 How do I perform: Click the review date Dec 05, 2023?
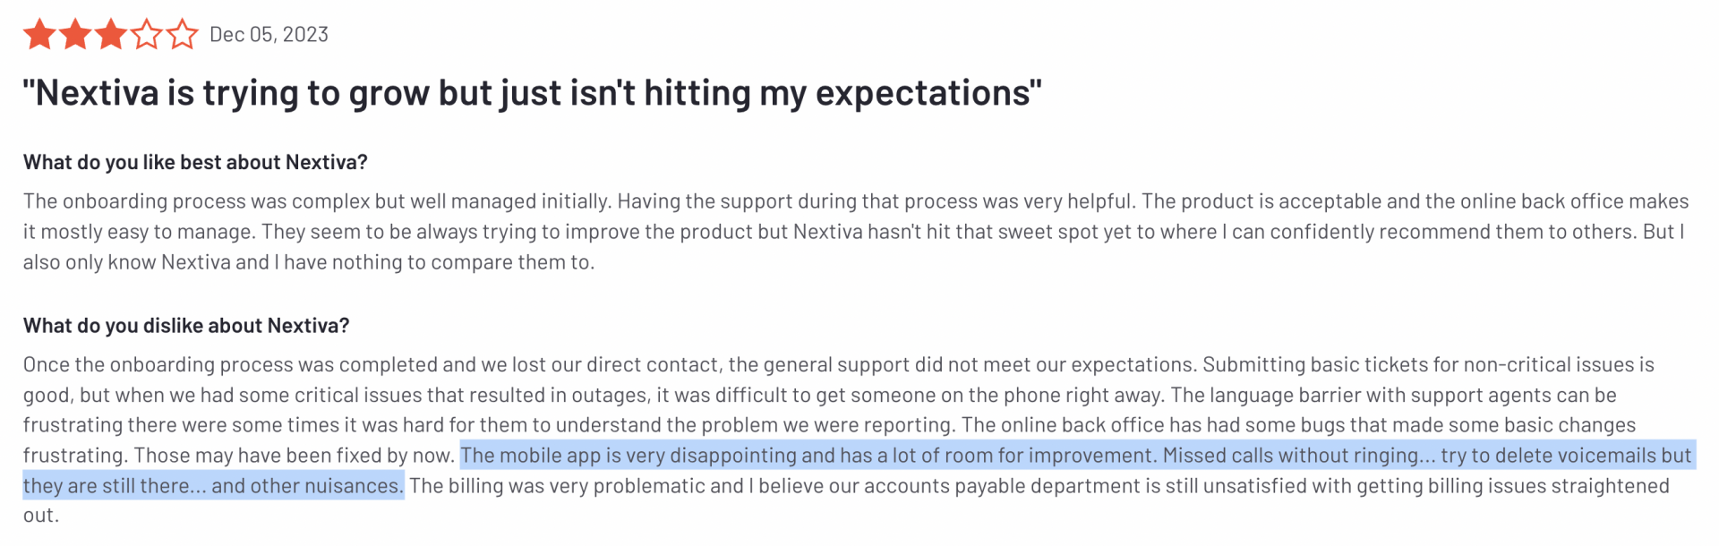tap(269, 35)
